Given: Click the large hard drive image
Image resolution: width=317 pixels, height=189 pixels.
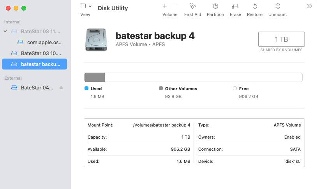Looking at the screenshot, I should pos(96,39).
